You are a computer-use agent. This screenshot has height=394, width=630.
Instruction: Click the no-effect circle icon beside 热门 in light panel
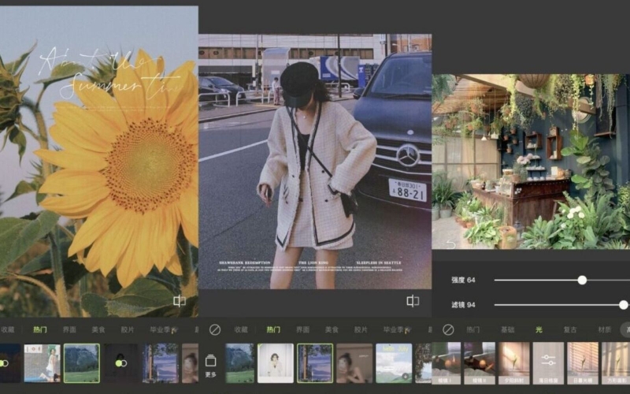448,330
